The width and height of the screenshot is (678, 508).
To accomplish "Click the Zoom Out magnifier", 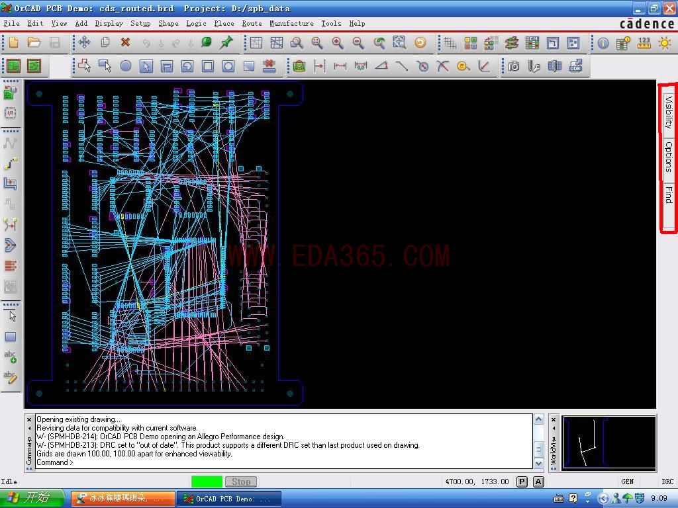I will [x=358, y=43].
